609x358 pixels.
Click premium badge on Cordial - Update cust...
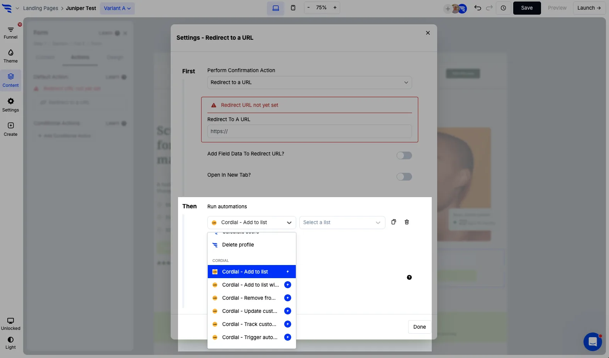pos(288,311)
